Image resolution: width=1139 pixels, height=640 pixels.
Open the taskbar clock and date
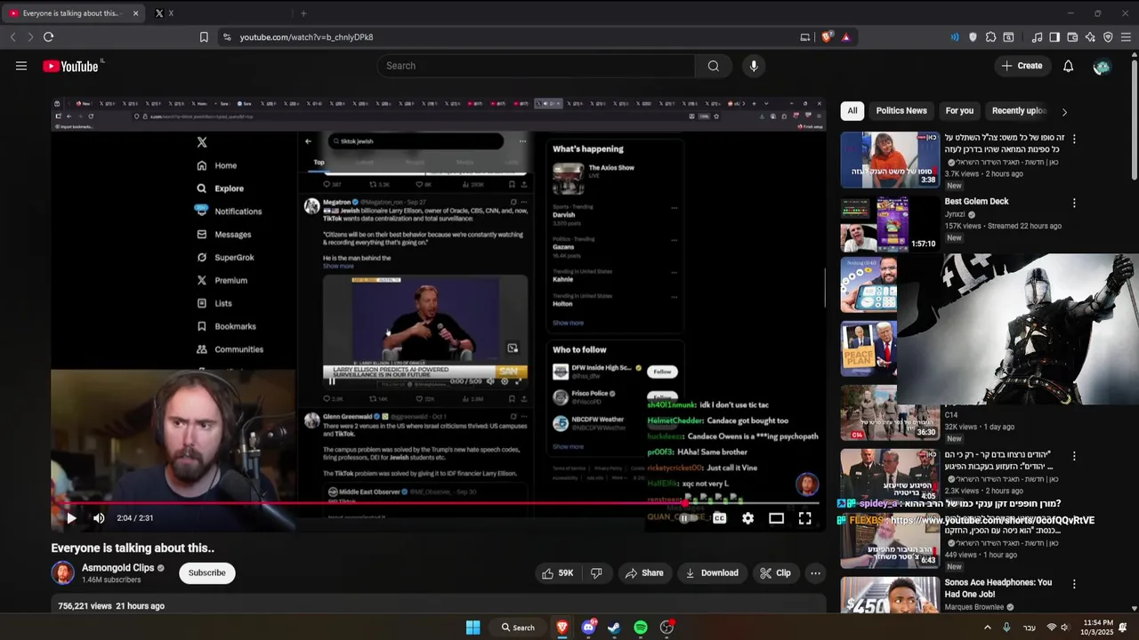(x=1098, y=628)
